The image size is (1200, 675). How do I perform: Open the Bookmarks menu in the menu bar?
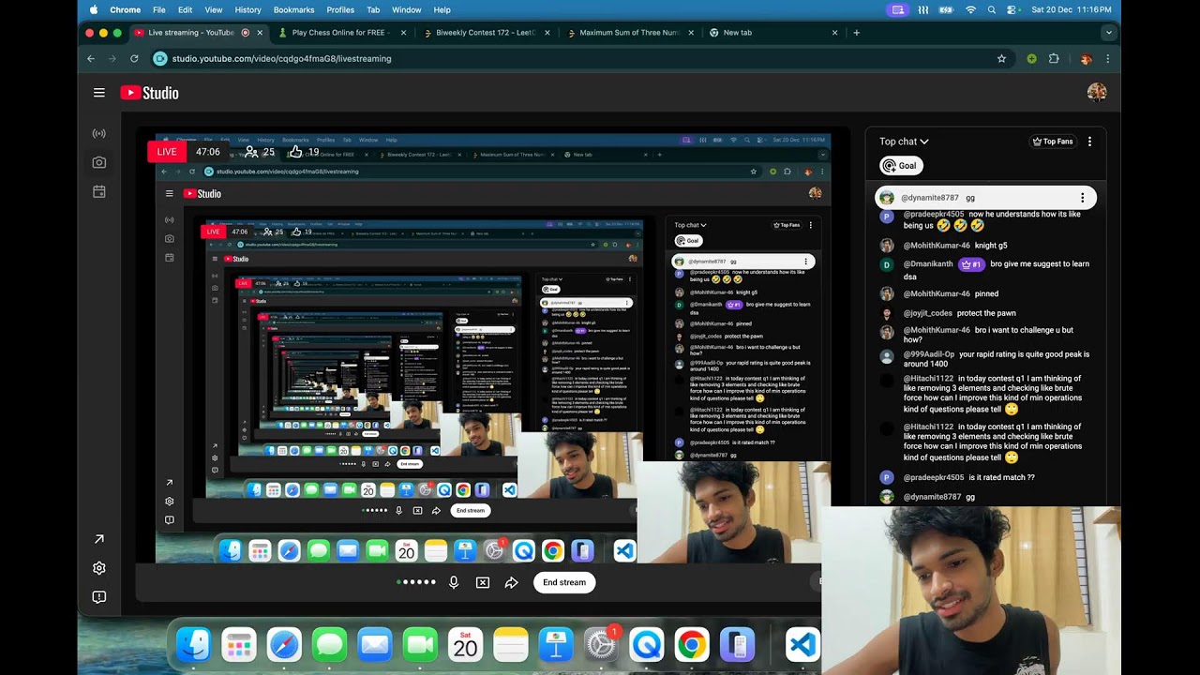[x=293, y=9]
